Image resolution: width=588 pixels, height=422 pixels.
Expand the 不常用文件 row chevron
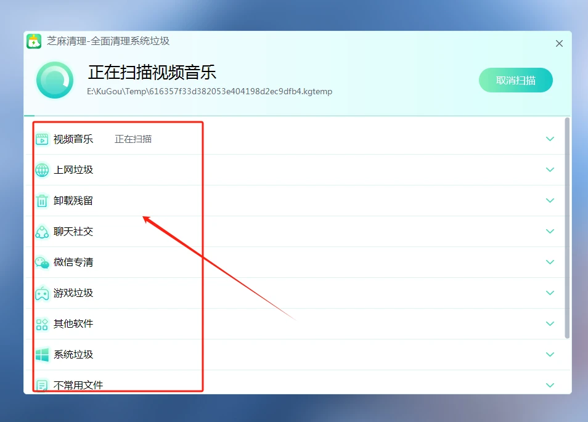point(550,385)
